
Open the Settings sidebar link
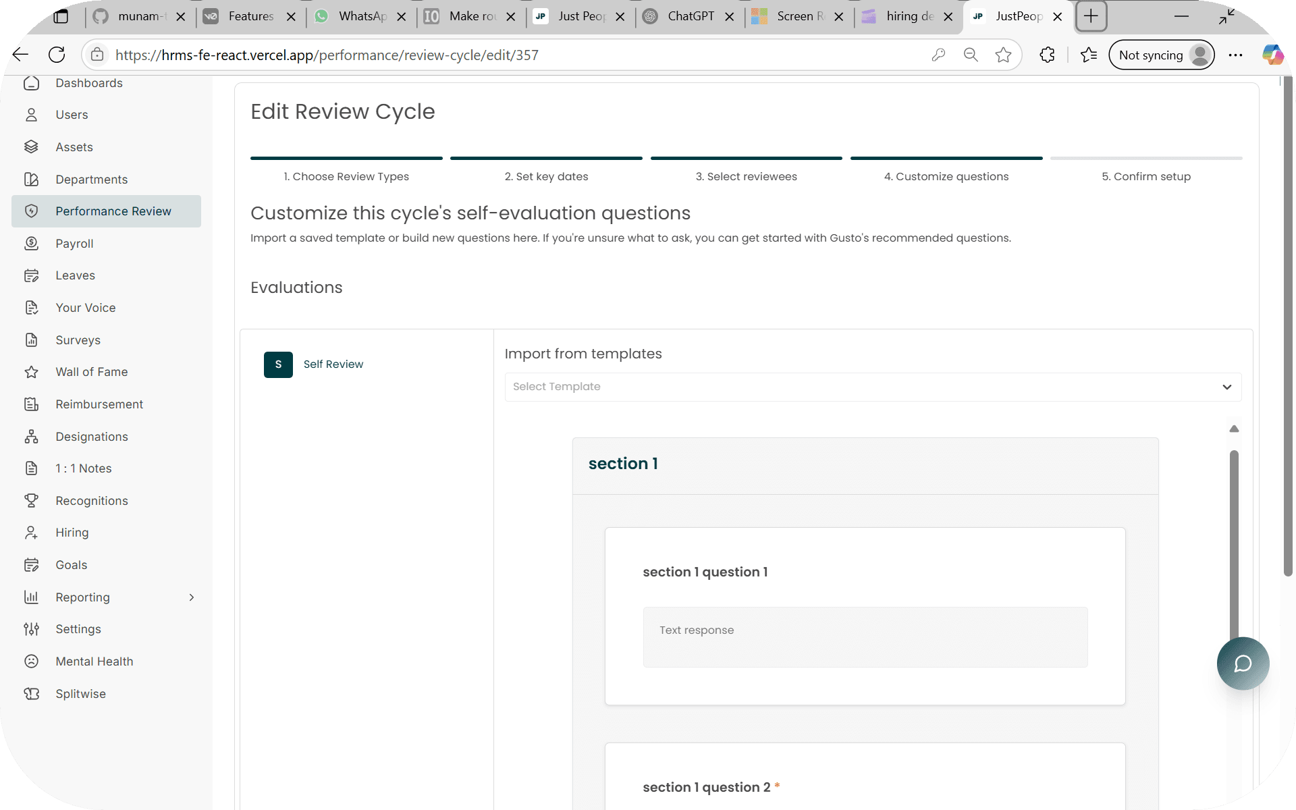click(78, 629)
